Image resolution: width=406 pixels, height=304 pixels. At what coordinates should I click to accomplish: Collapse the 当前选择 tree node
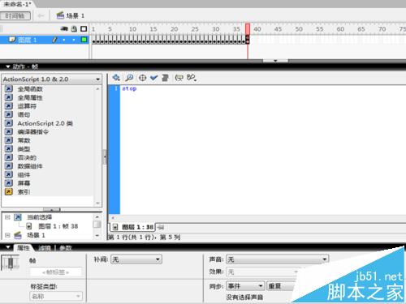[x=8, y=217]
